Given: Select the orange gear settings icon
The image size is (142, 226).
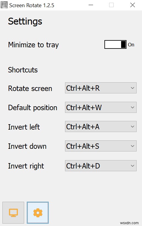Looking at the screenshot, I should click(x=38, y=213).
